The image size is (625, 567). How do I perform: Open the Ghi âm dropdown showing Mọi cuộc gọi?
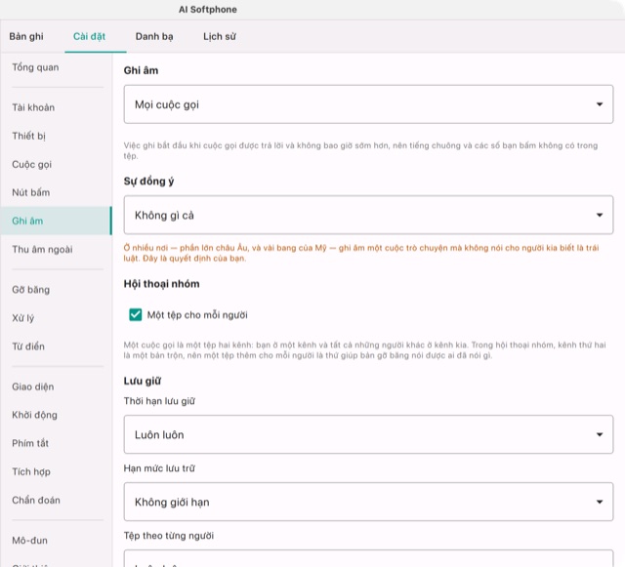(x=368, y=104)
